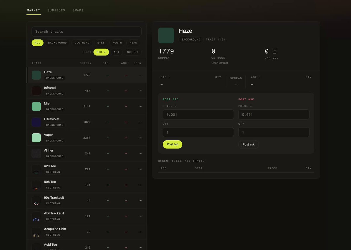351x250 pixels.
Task: Click the Open interest text
Action: [220, 63]
